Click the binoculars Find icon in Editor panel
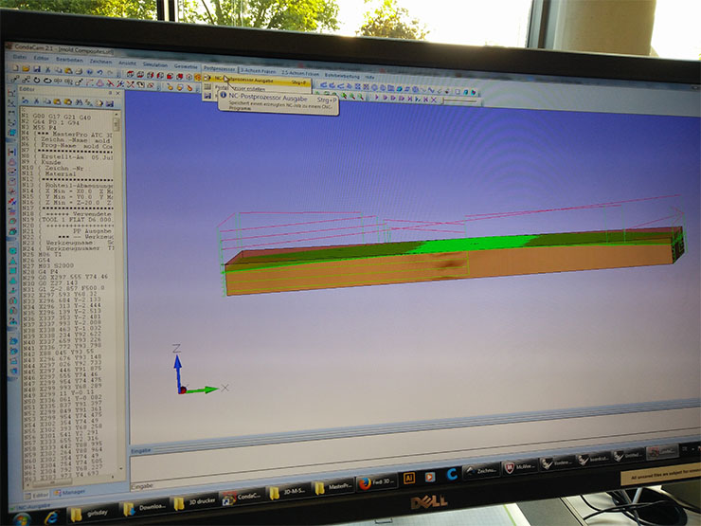 (x=79, y=102)
